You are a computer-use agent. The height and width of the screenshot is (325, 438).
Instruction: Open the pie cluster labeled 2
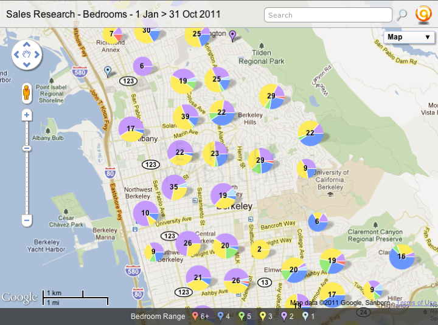[260, 250]
